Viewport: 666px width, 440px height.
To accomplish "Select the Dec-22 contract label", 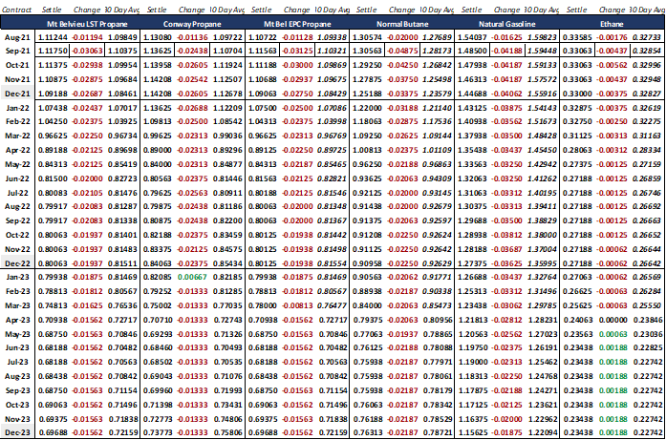I will (x=17, y=263).
